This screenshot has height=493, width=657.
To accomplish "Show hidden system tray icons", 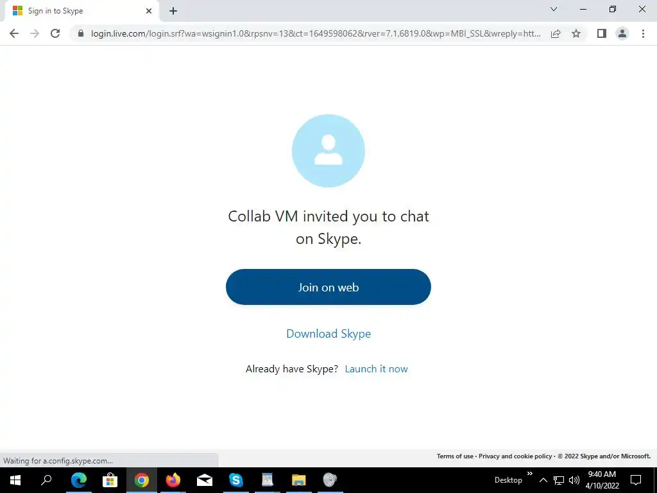I will [x=543, y=480].
